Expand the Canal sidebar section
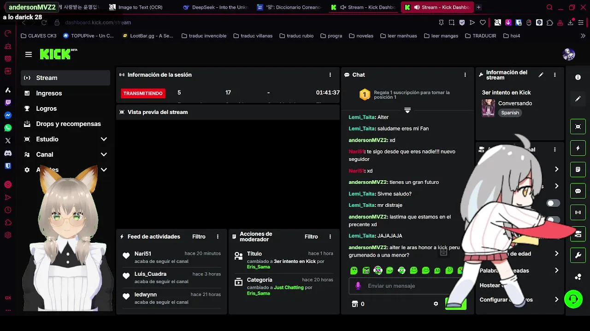 click(104, 154)
